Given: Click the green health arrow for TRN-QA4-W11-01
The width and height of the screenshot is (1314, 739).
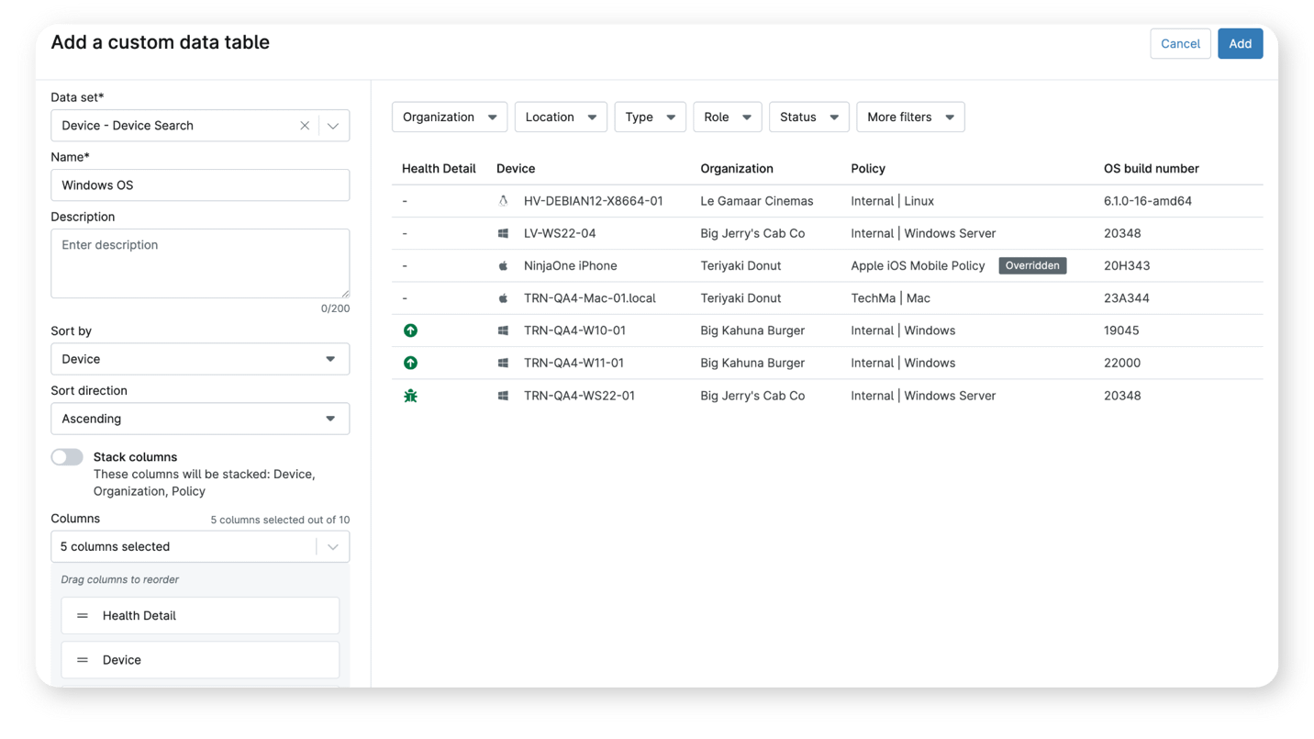Looking at the screenshot, I should pyautogui.click(x=410, y=363).
